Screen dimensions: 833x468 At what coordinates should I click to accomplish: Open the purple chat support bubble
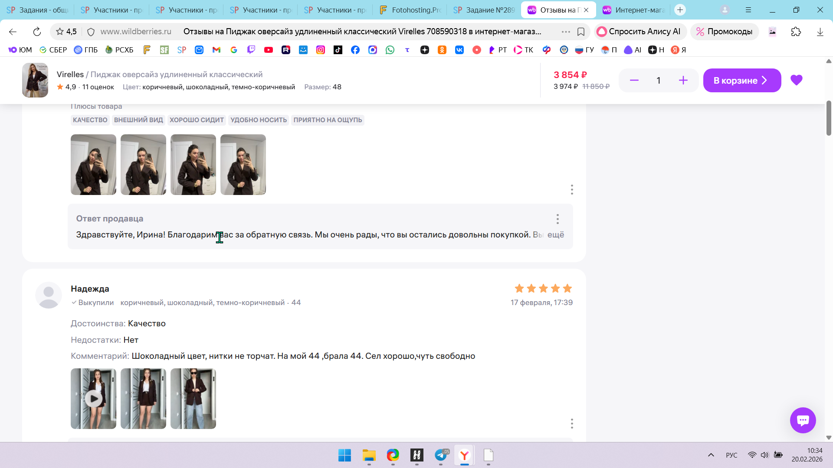(803, 420)
